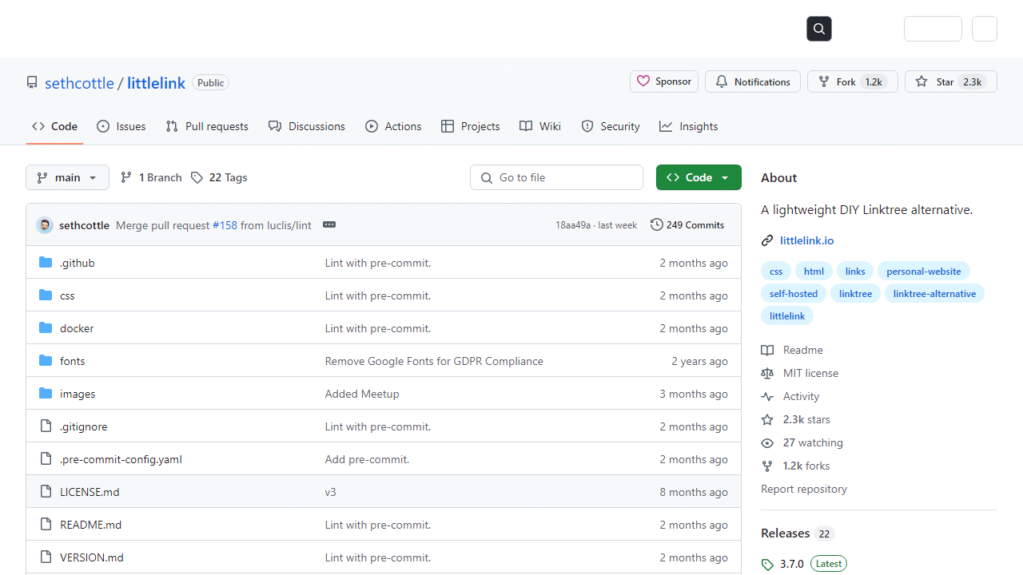Open the Notifications bell button
The width and height of the screenshot is (1023, 575).
[x=753, y=81]
